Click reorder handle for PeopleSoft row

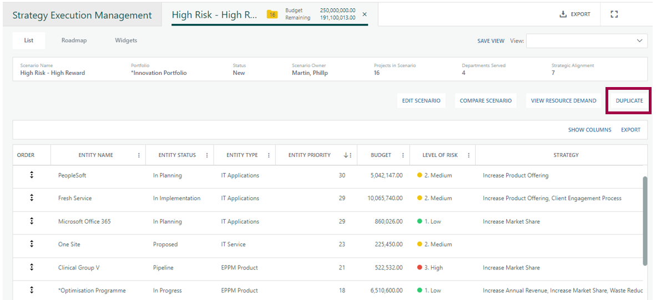tap(32, 175)
